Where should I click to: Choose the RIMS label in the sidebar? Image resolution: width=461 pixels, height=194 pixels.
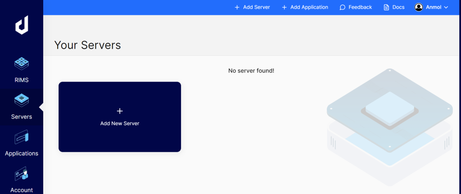click(x=22, y=80)
